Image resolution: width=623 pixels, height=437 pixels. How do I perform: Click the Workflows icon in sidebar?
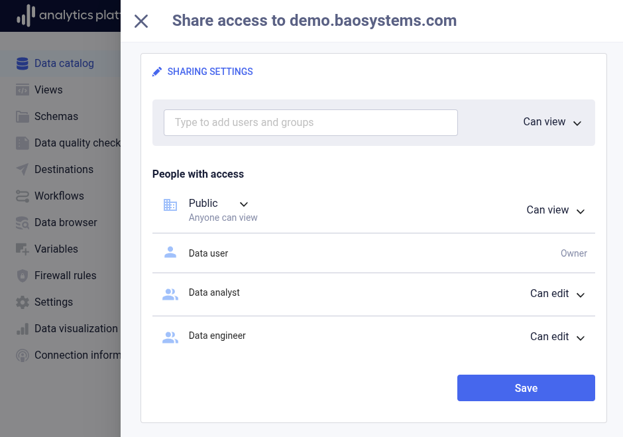(23, 196)
